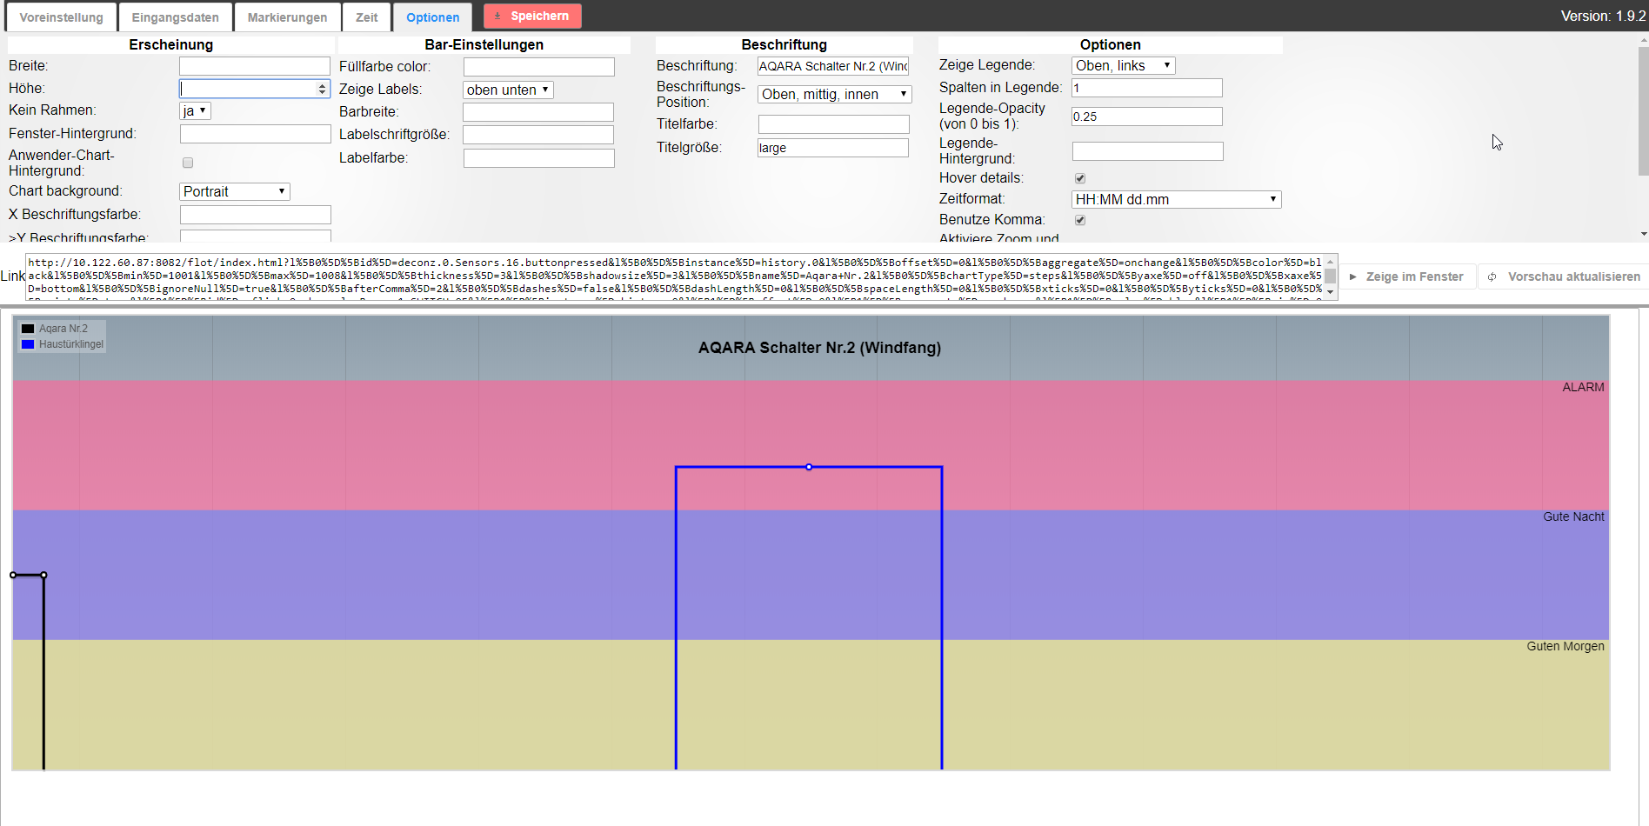1649x826 pixels.
Task: Click the Aqara Nr.2 legend label
Action: click(x=63, y=329)
